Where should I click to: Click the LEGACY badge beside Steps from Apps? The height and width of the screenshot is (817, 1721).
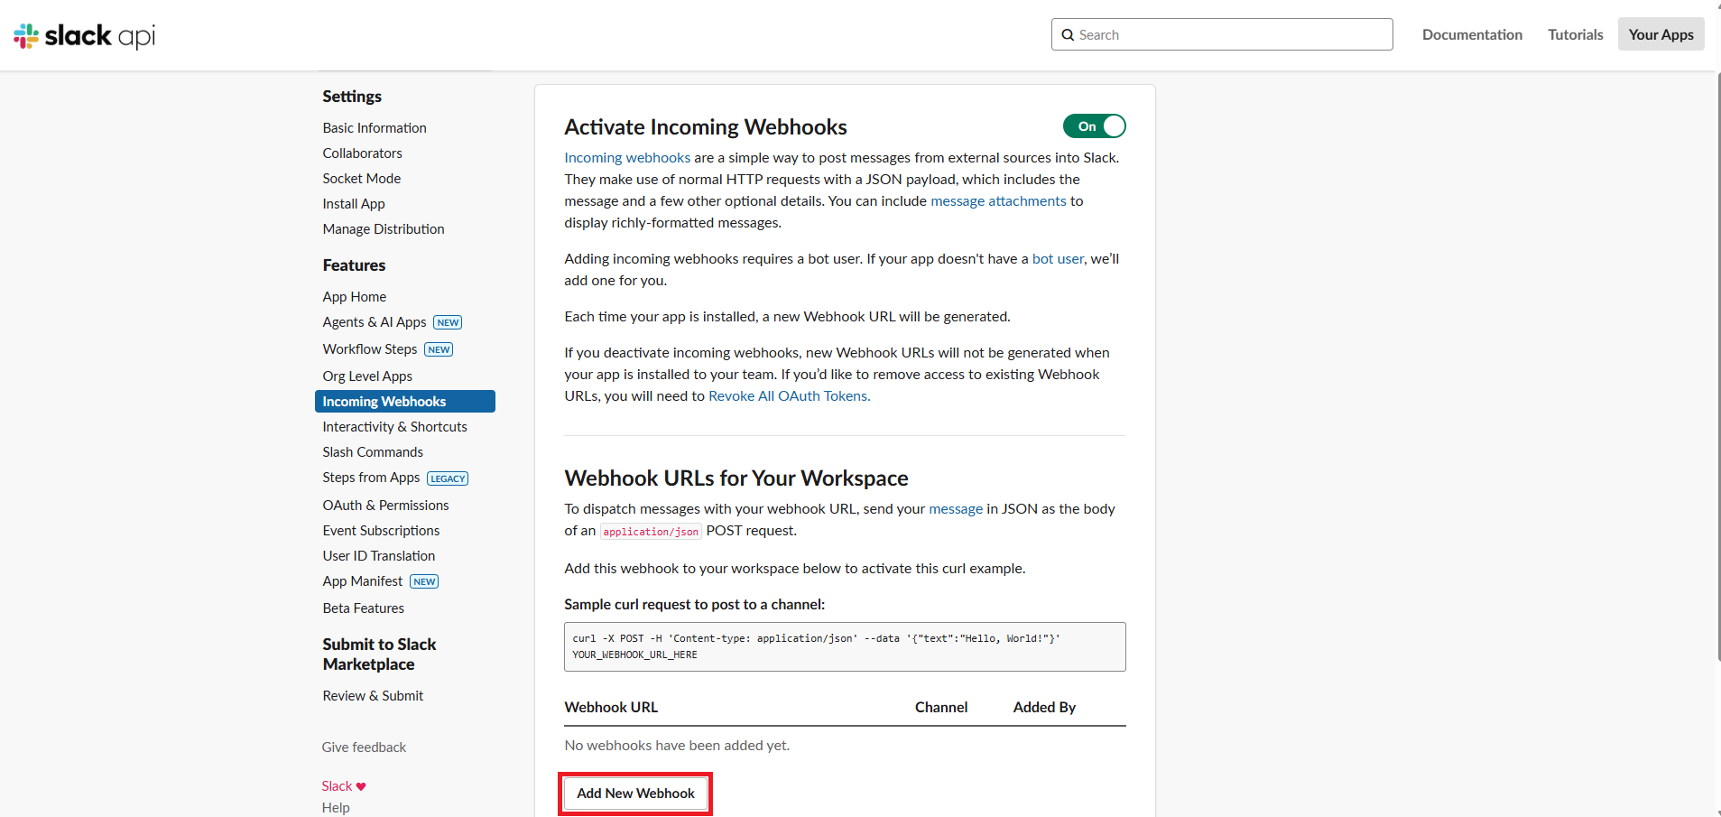[448, 478]
